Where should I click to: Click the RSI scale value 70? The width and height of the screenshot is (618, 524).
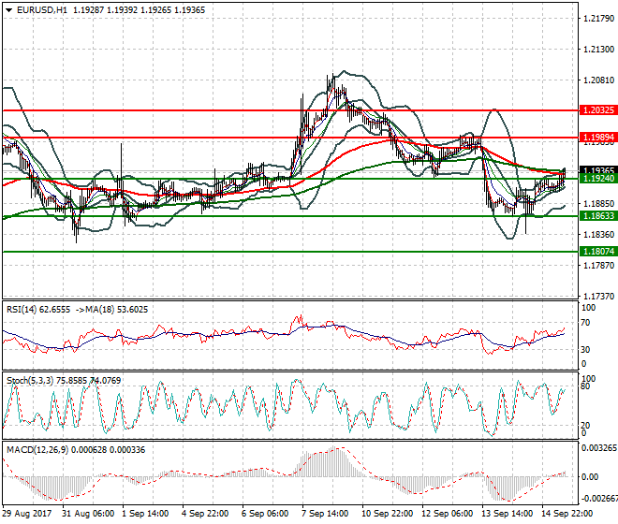pos(586,323)
